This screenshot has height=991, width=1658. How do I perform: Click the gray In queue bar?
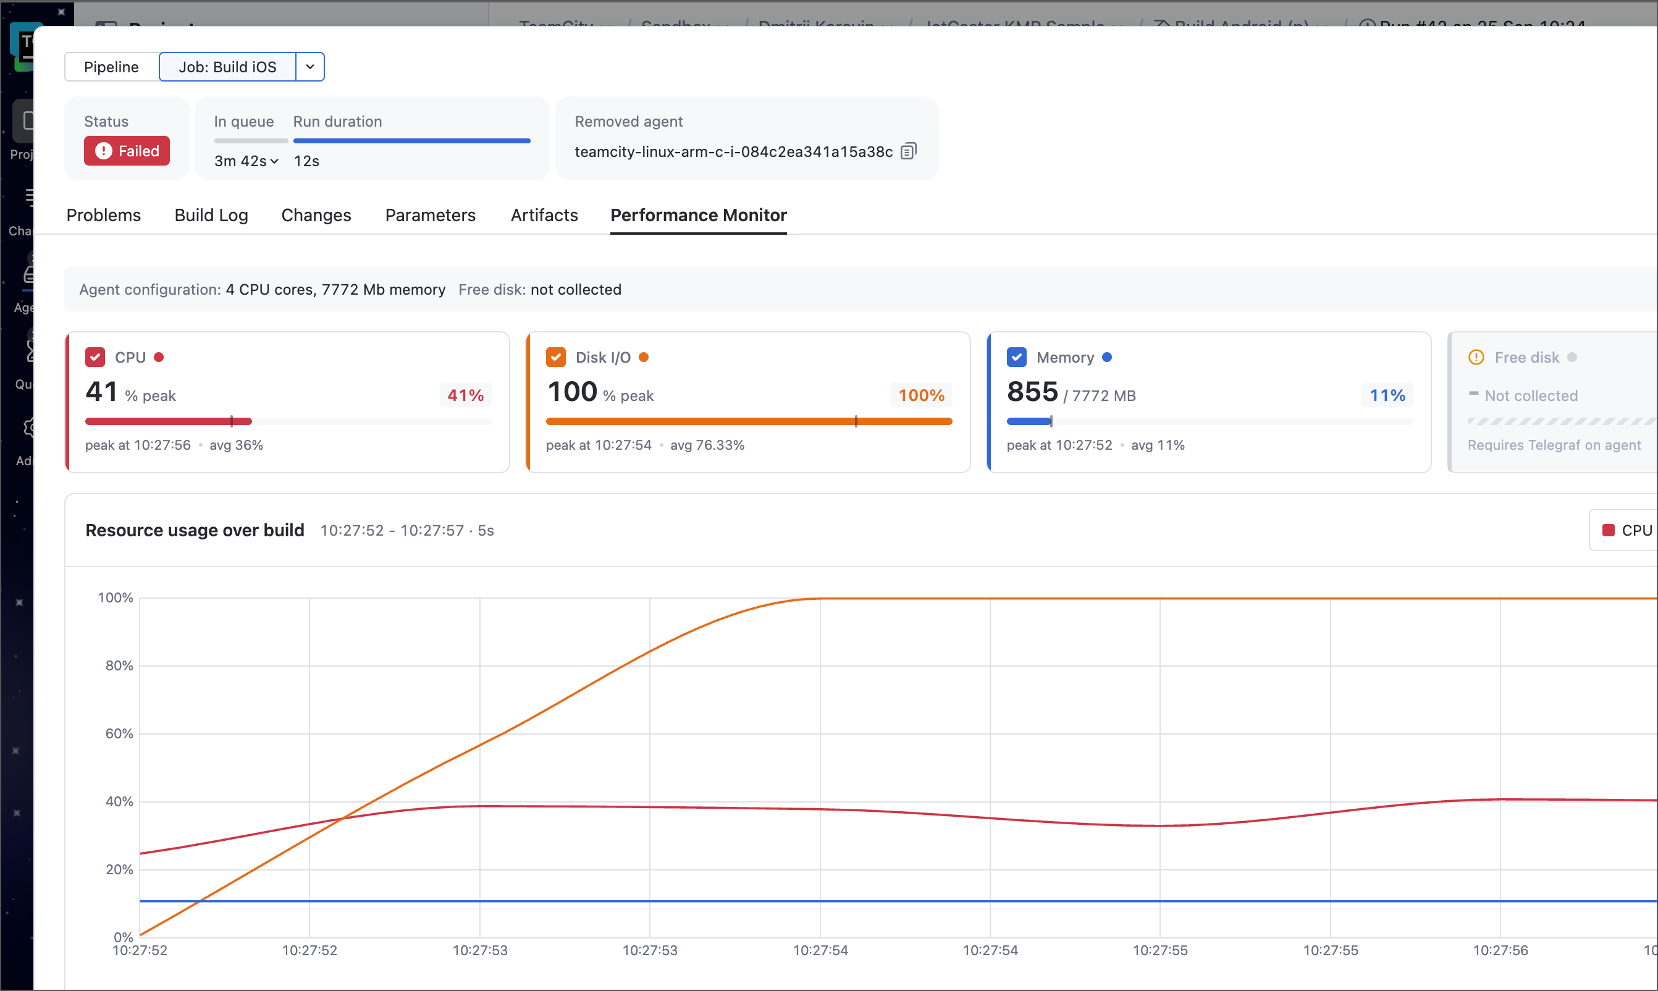(251, 141)
